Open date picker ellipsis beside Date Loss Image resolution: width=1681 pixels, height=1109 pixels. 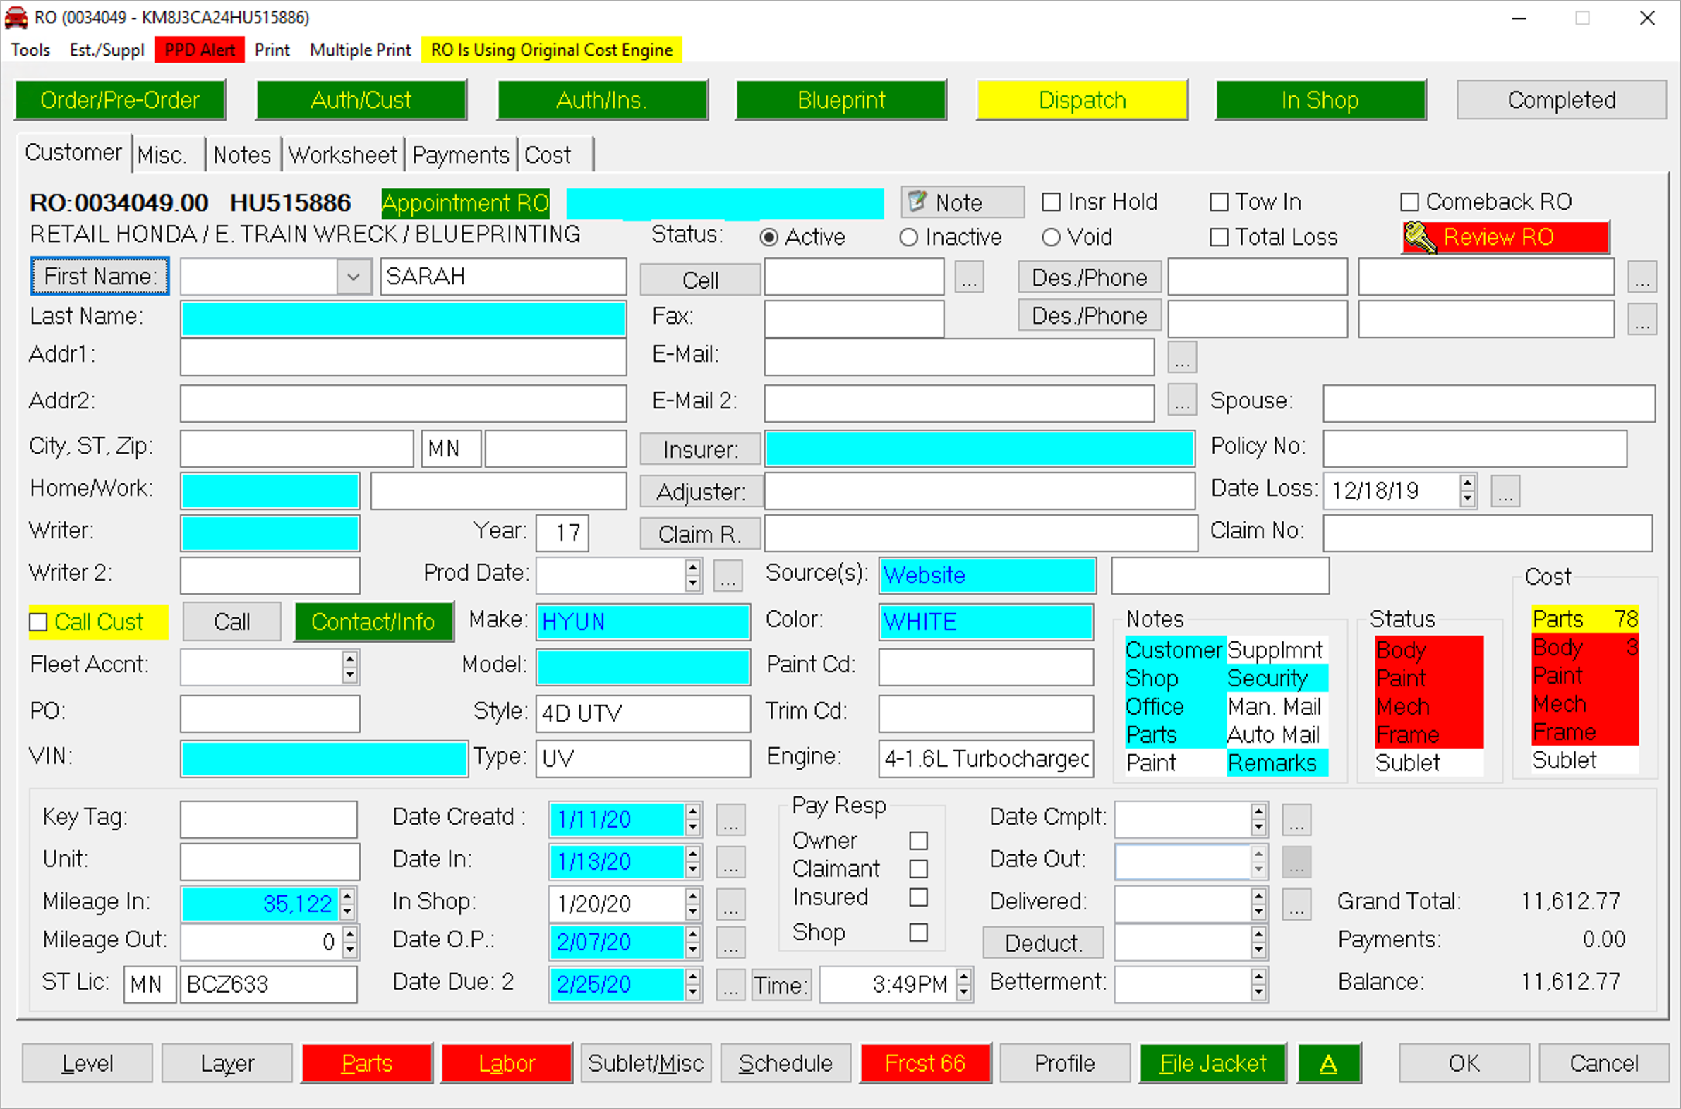pos(1504,491)
